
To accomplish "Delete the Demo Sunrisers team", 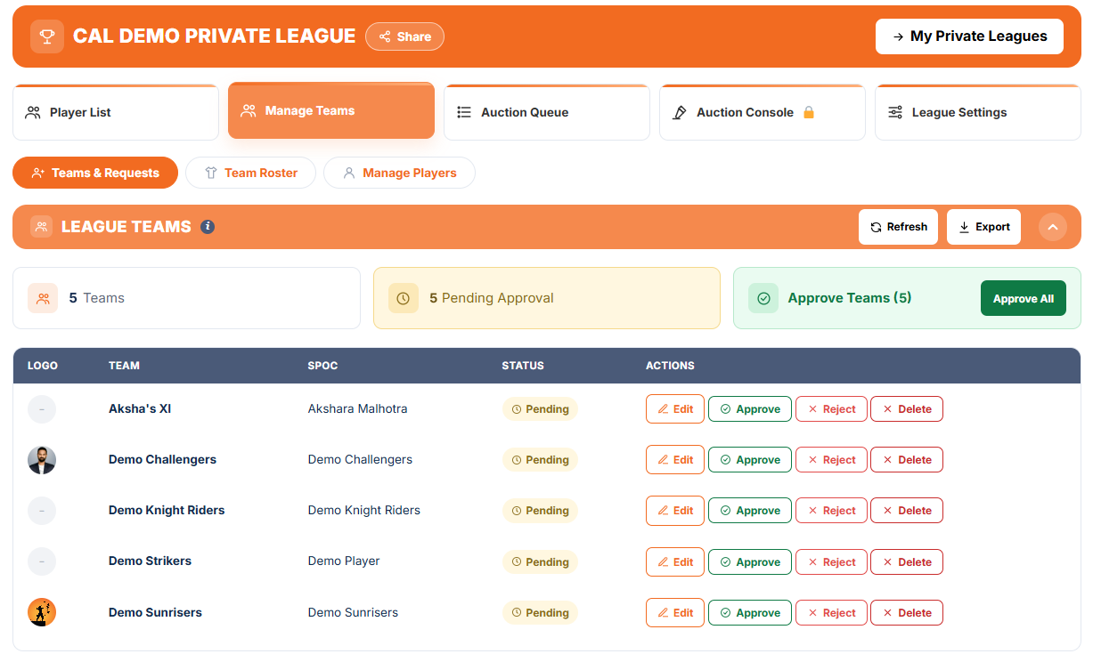I will pyautogui.click(x=907, y=613).
